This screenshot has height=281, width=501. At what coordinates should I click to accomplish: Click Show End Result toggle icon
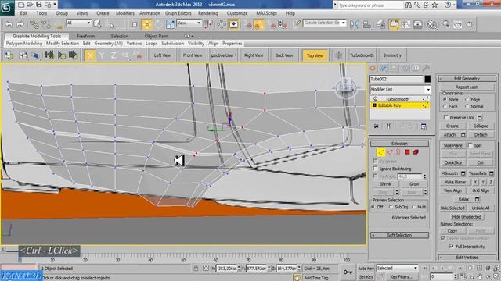tap(388, 126)
